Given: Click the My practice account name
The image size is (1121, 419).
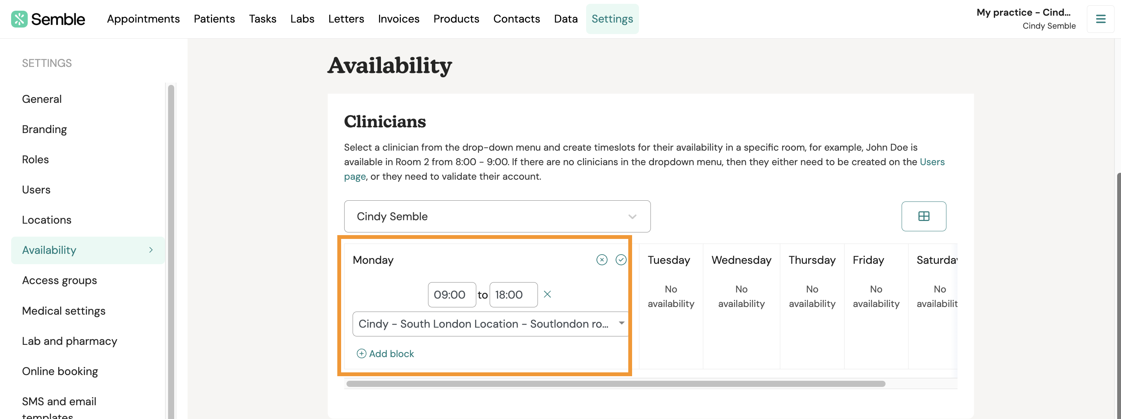Looking at the screenshot, I should [1023, 12].
